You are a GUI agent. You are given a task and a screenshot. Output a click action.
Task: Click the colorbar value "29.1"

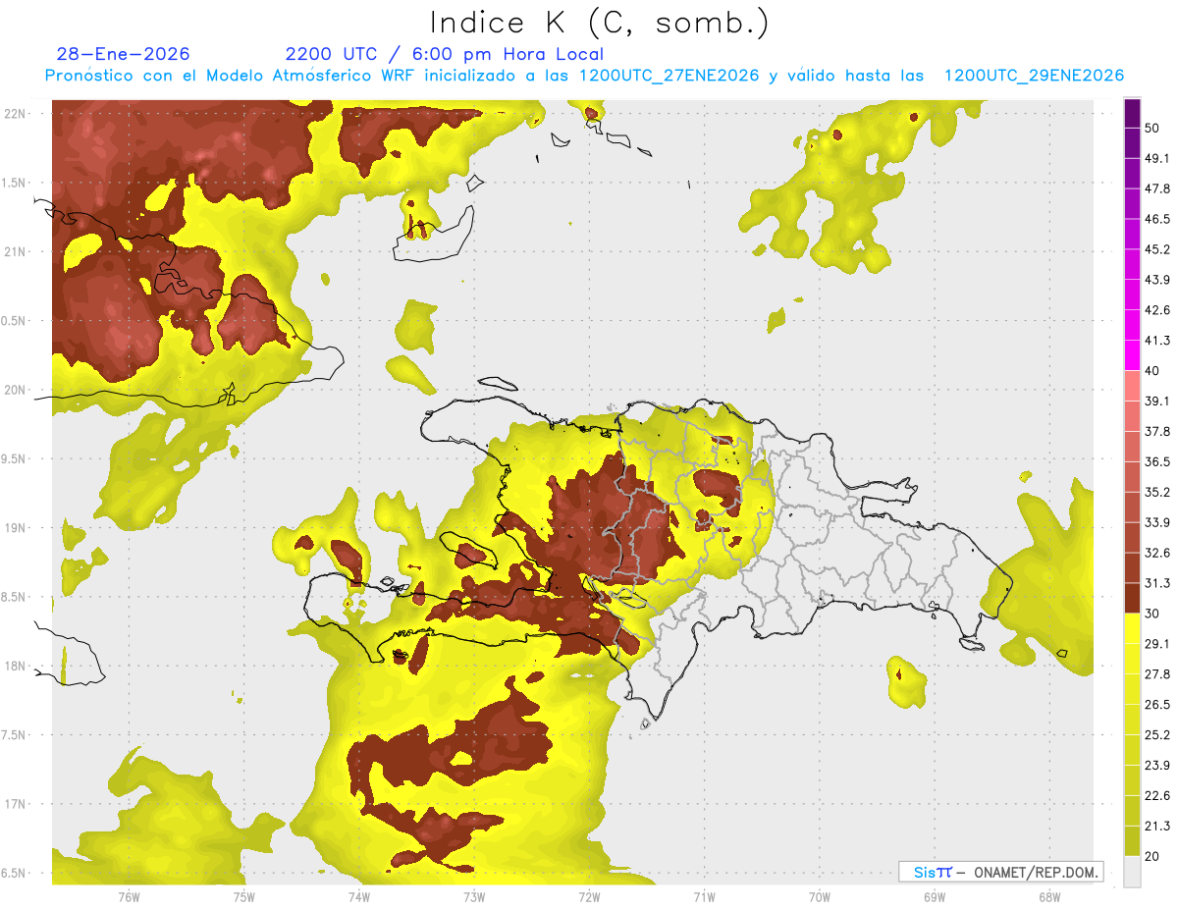click(x=1158, y=644)
